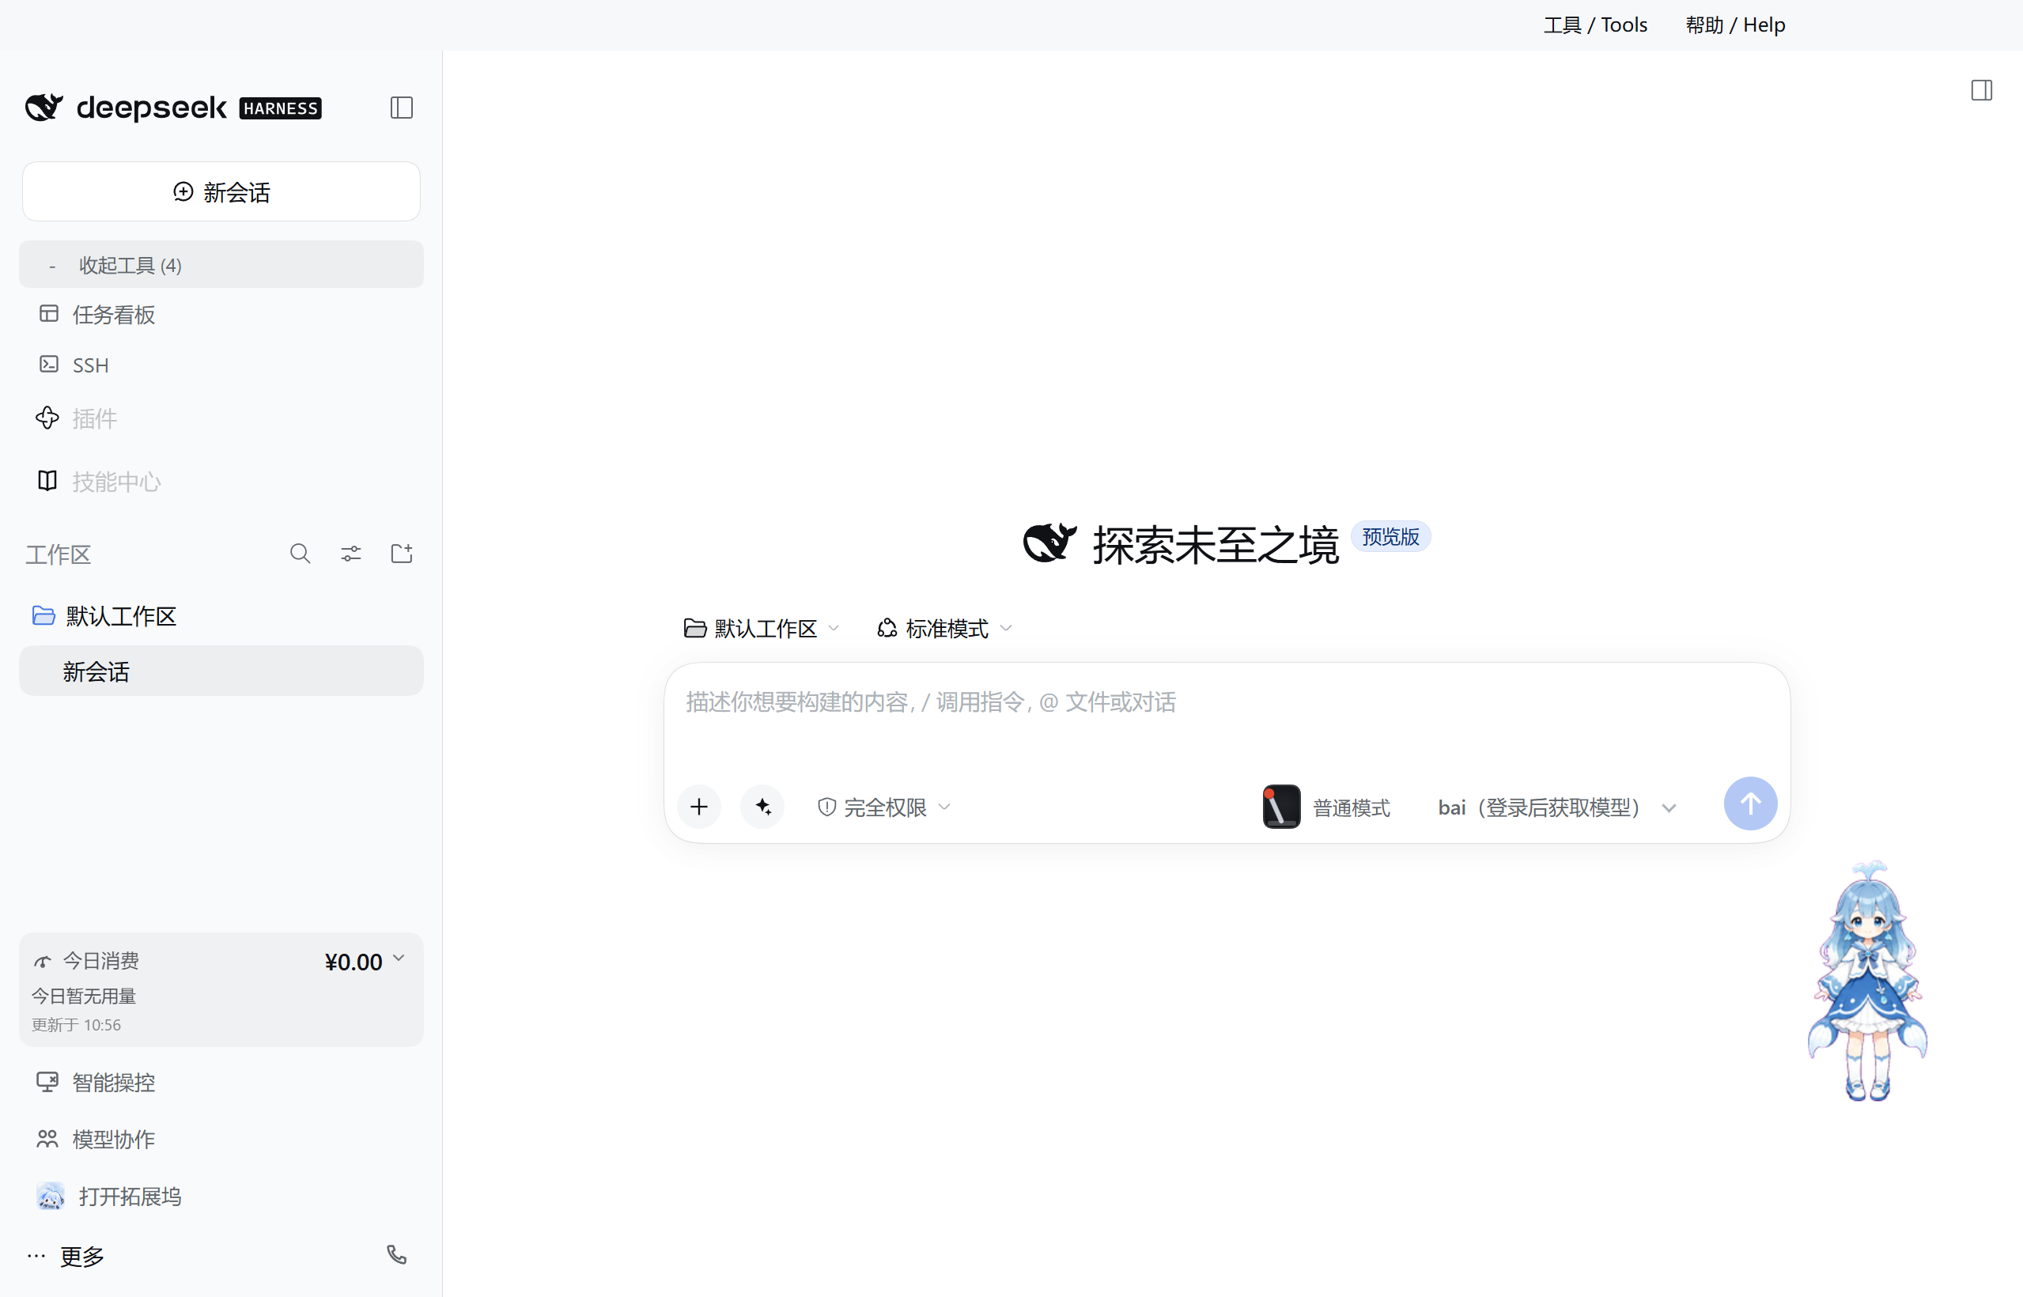
Task: Click the smart control monitor icon
Action: coord(47,1082)
